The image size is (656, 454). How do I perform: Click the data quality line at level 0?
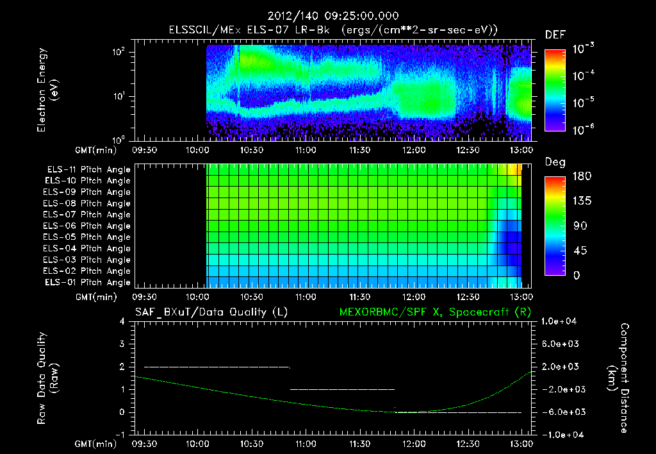pyautogui.click(x=458, y=412)
